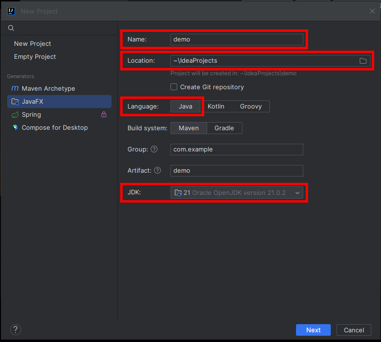Click the IntelliJ IDEA logo icon
The height and width of the screenshot is (342, 381).
point(11,11)
